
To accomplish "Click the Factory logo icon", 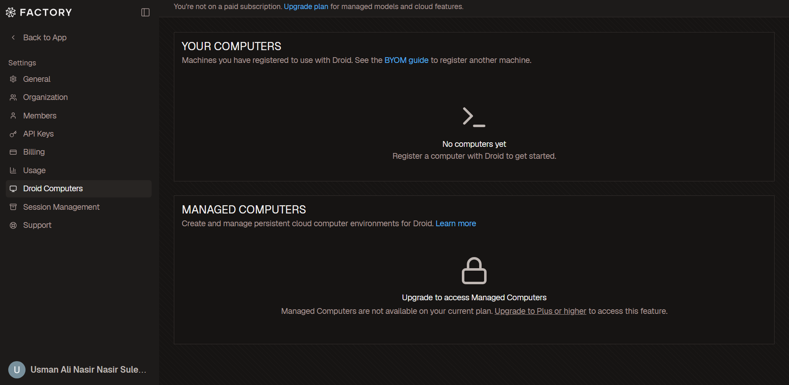I will pos(11,12).
